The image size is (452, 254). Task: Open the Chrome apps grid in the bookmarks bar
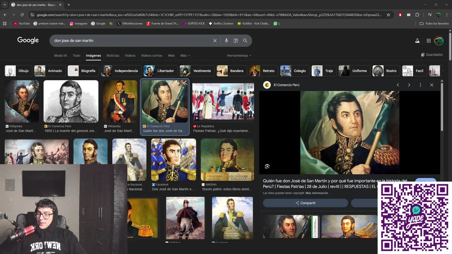[5, 24]
